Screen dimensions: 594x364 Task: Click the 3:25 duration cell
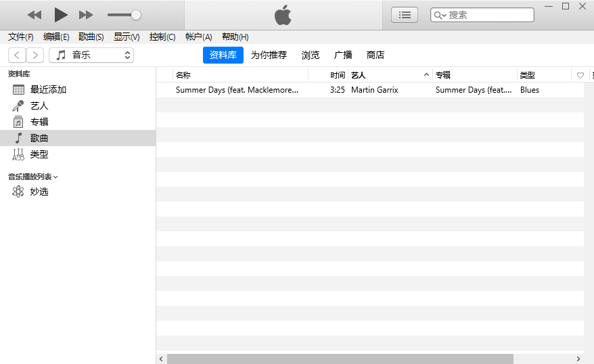click(x=337, y=90)
